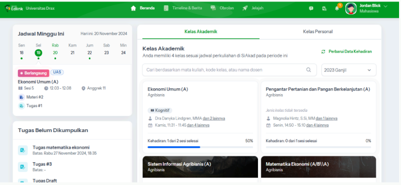Click person icon beside Magnolia Hintz
The width and height of the screenshot is (401, 185).
coord(268,118)
